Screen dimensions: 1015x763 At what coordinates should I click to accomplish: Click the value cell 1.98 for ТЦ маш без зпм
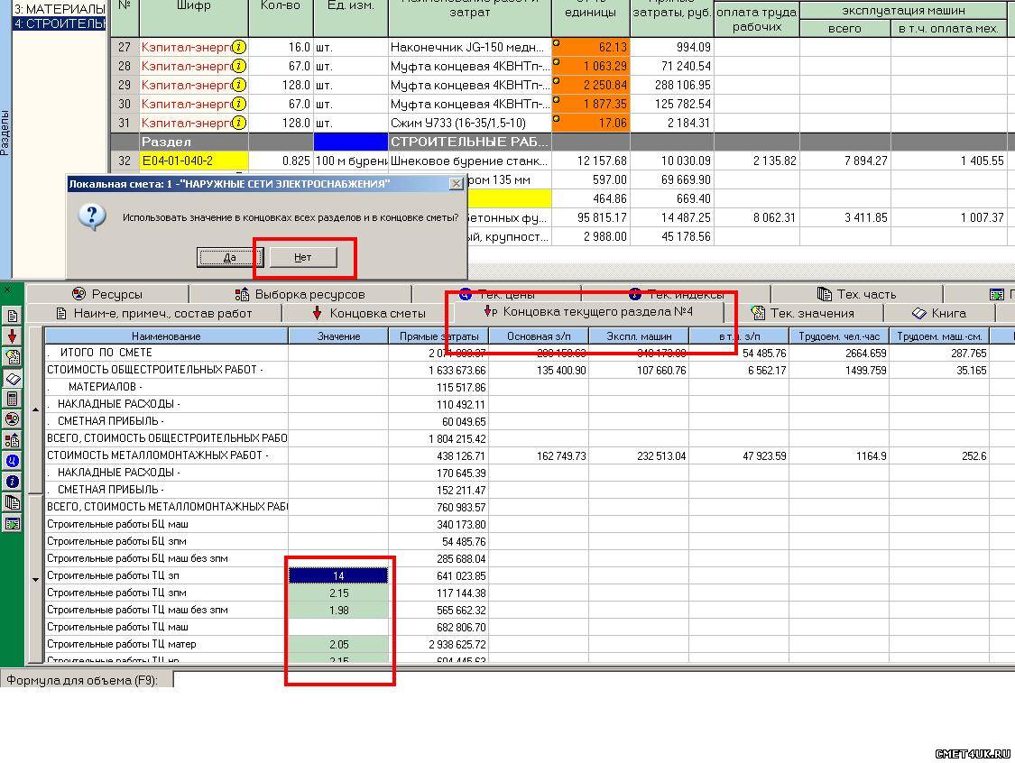coord(338,610)
